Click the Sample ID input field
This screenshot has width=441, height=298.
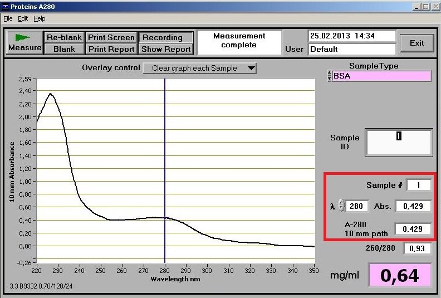pyautogui.click(x=398, y=143)
